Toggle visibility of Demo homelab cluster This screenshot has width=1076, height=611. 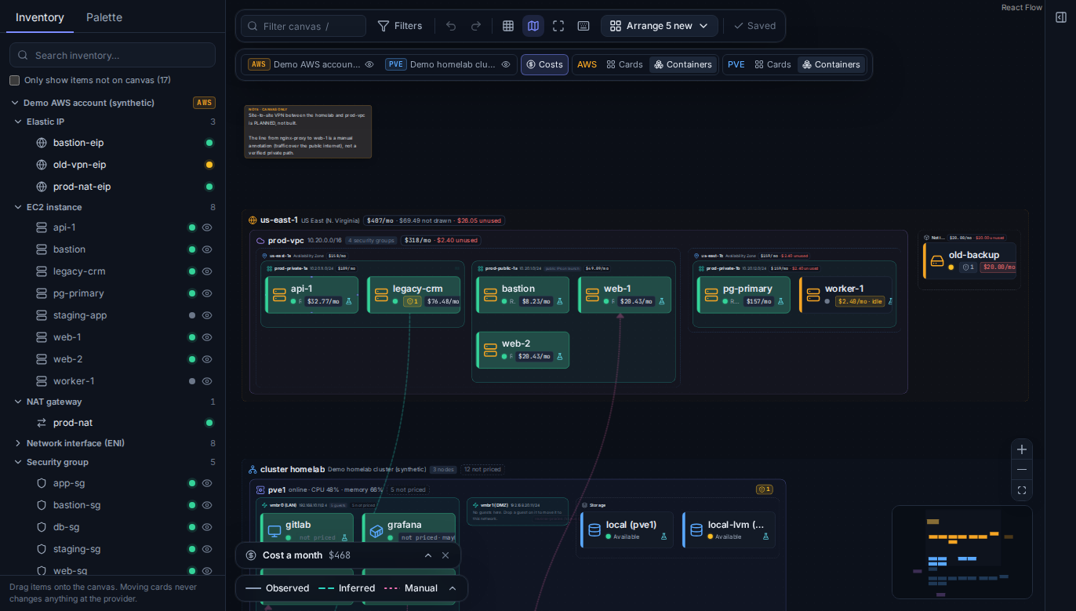[x=506, y=64]
